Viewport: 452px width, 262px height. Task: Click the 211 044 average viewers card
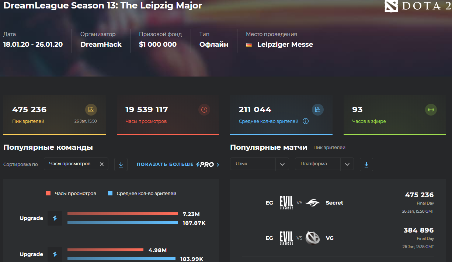tap(281, 115)
